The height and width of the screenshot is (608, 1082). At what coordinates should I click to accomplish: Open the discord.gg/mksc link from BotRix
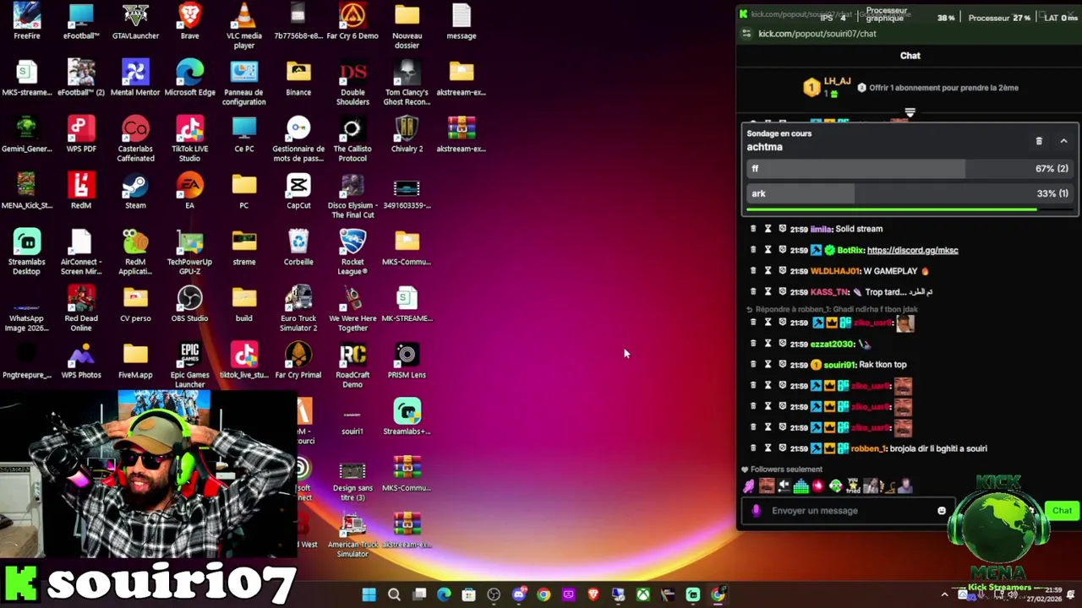pos(912,250)
